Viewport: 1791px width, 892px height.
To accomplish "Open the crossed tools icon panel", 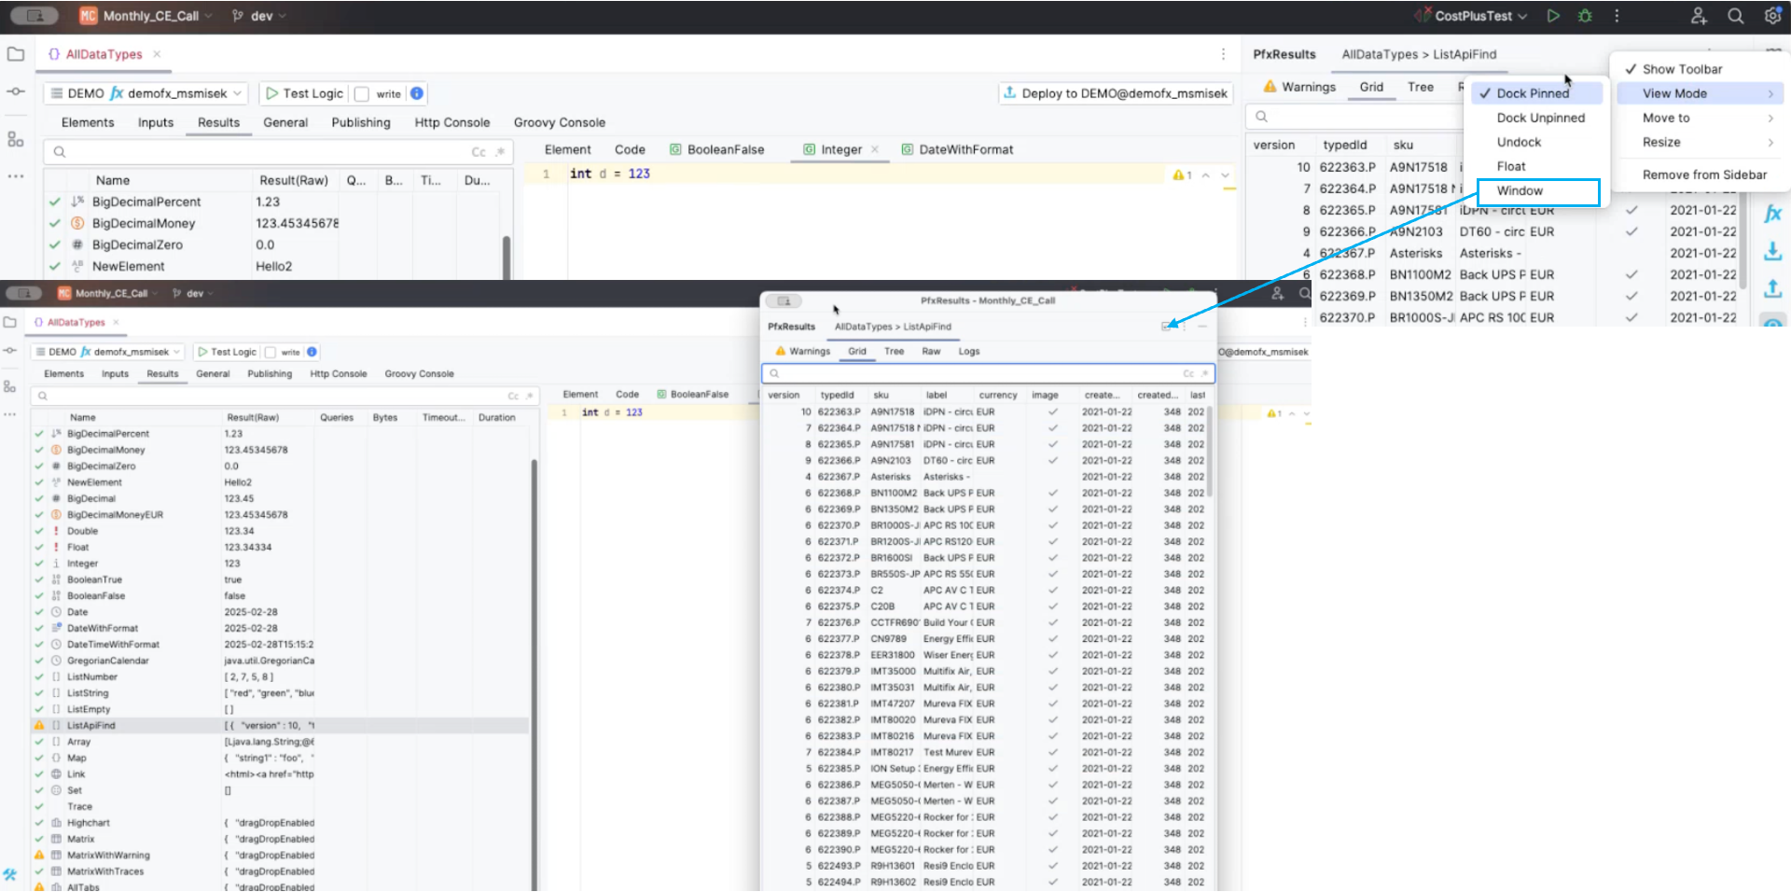I will [10, 874].
